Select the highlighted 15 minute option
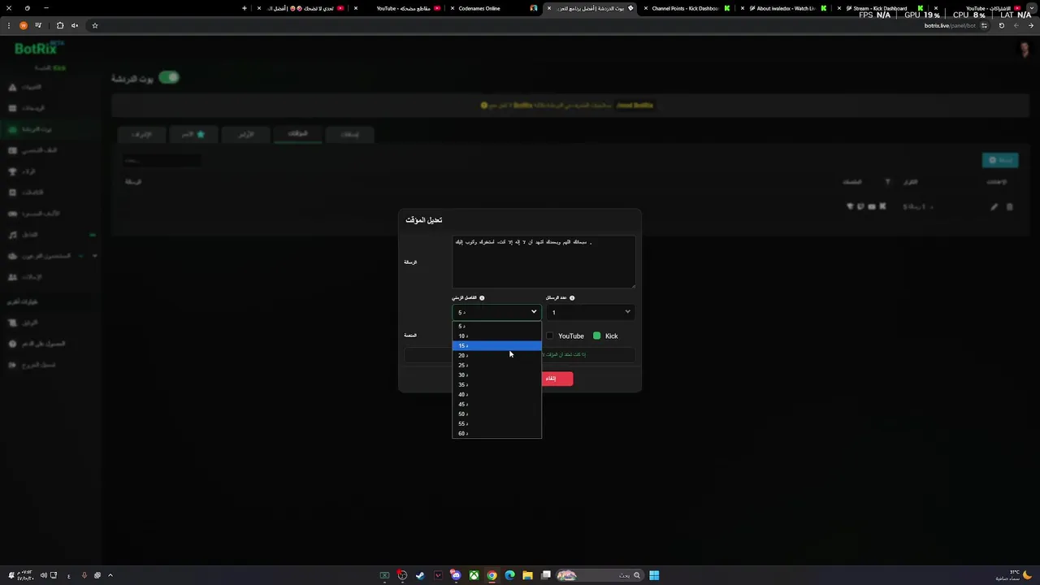This screenshot has height=585, width=1040. coord(496,345)
